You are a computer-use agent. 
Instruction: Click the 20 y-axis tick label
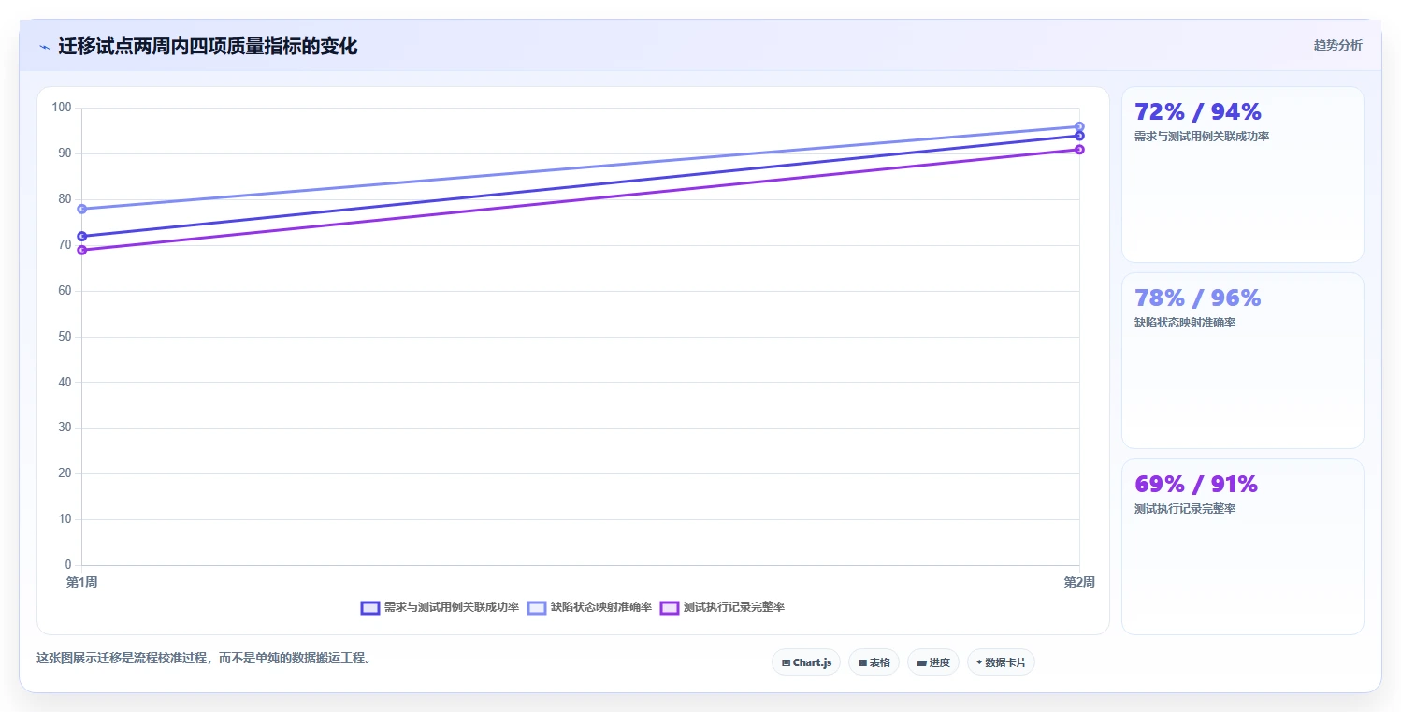tap(65, 473)
